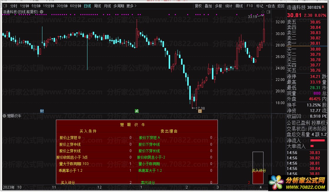Screen dimensions: 330x192
Task: Click the 最低 value 28.31
Action: click(x=315, y=88)
